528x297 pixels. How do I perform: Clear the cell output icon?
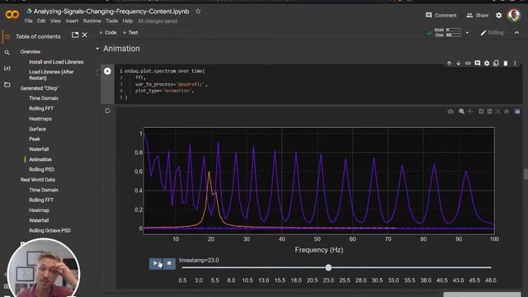[108, 111]
